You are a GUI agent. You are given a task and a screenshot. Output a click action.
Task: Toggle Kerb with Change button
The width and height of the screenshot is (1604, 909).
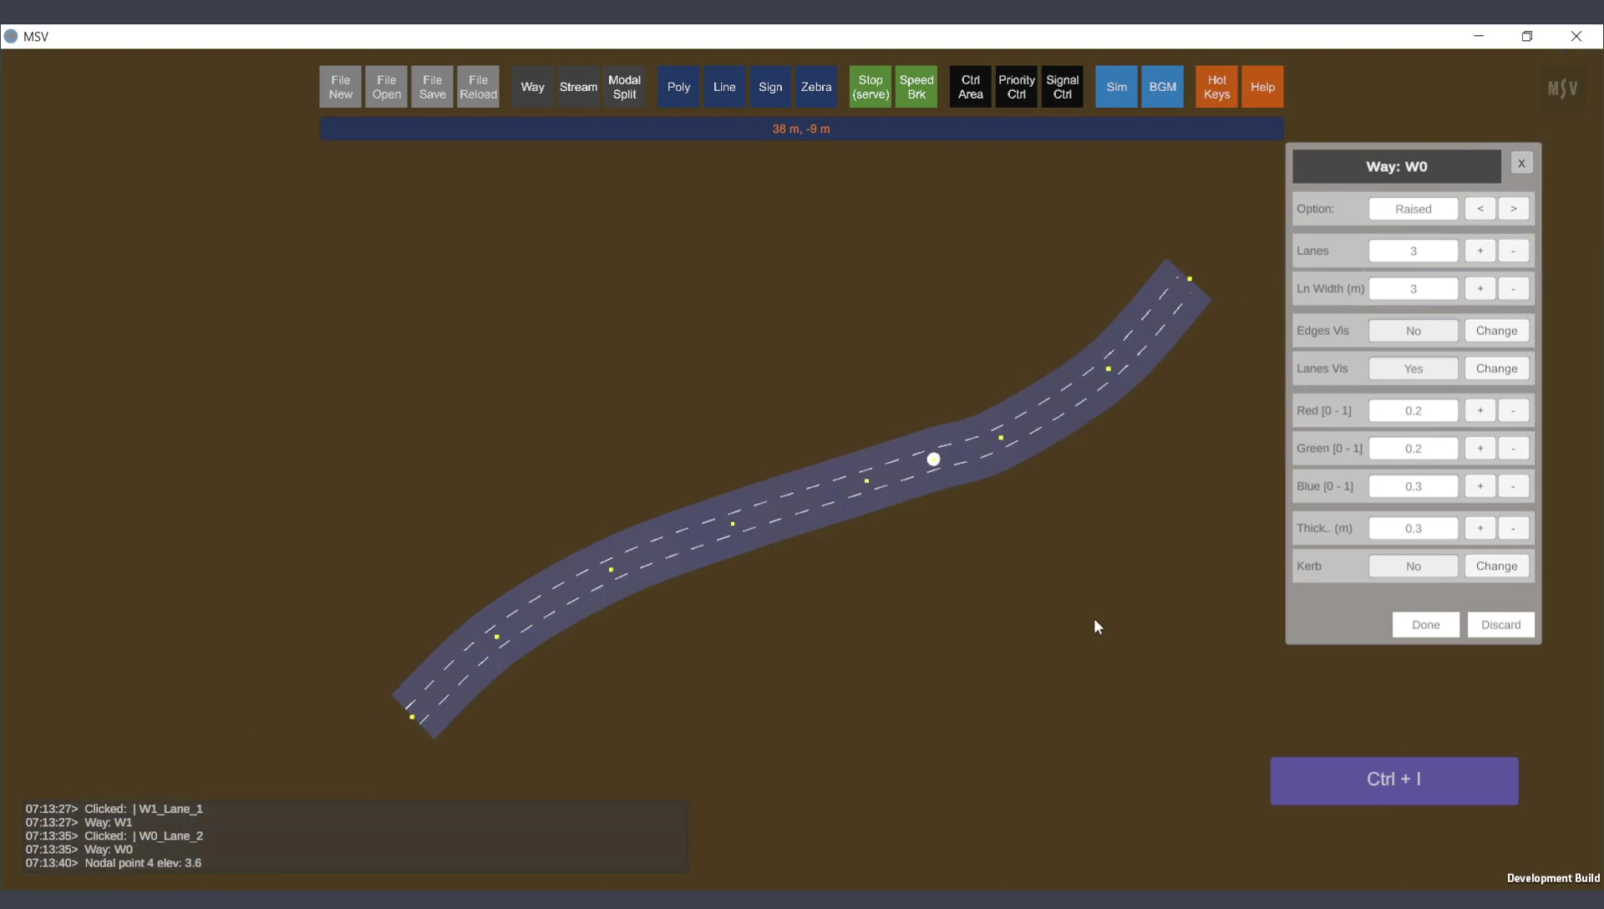tap(1496, 566)
